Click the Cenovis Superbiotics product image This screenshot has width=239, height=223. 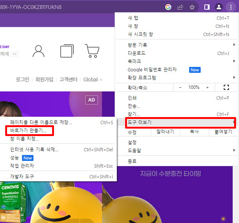(13, 203)
